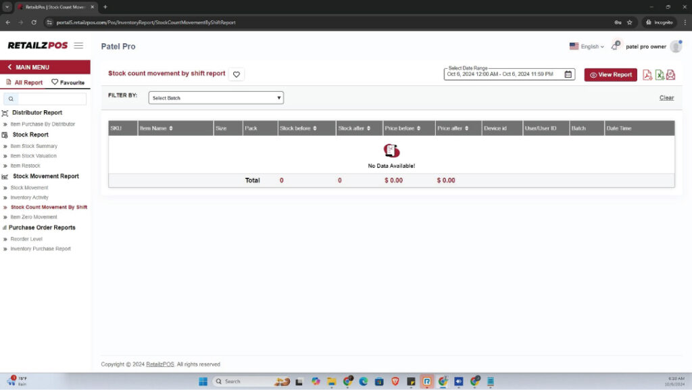Export report as PDF
This screenshot has height=390, width=692.
coord(647,75)
